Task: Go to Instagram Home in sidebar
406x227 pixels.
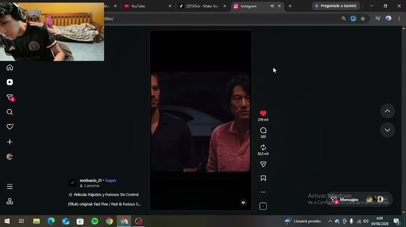Action: click(x=10, y=67)
